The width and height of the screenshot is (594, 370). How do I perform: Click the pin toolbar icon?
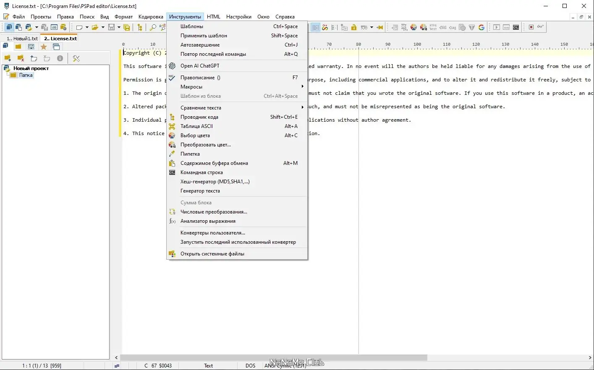pos(379,27)
